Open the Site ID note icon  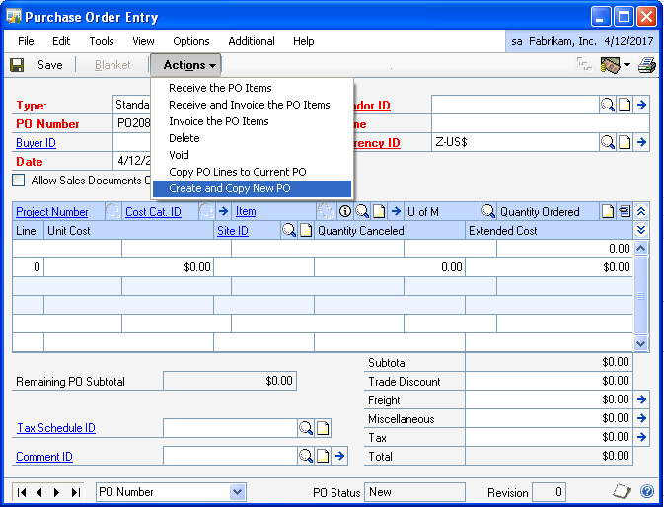[x=306, y=230]
